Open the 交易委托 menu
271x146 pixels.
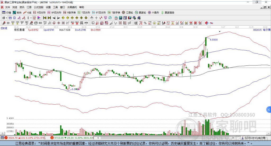point(72,7)
